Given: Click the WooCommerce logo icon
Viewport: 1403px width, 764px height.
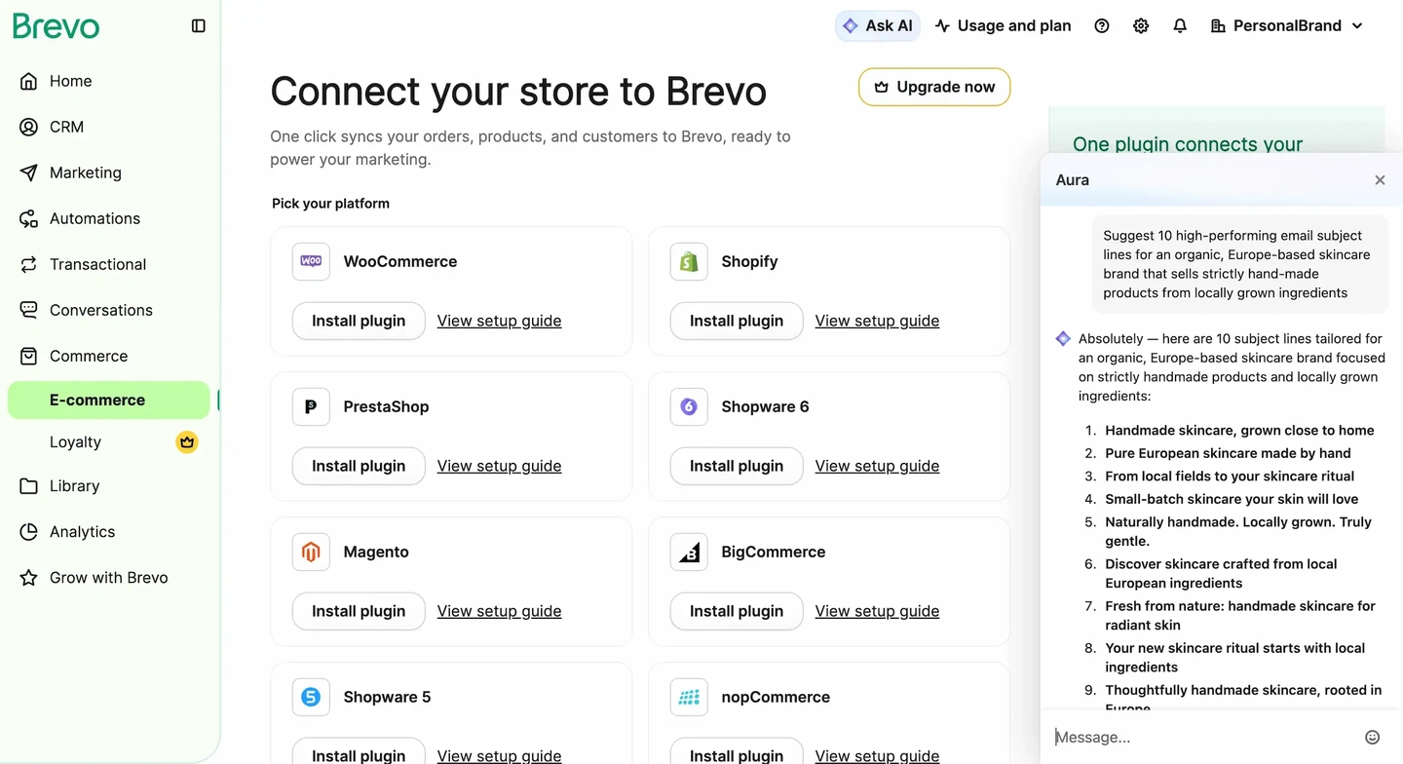Looking at the screenshot, I should [x=311, y=261].
